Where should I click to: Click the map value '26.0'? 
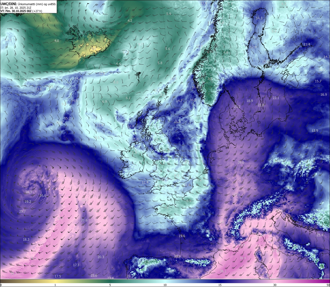(241, 162)
